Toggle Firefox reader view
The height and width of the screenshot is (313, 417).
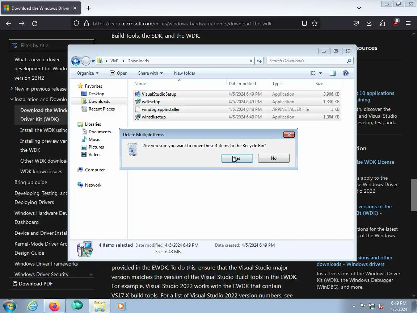coord(304,24)
